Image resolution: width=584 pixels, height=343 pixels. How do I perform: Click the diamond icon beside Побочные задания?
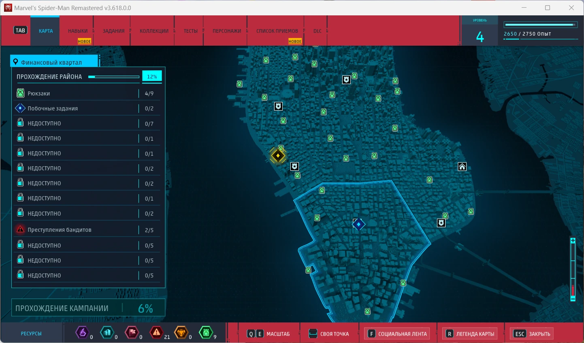[x=20, y=108]
